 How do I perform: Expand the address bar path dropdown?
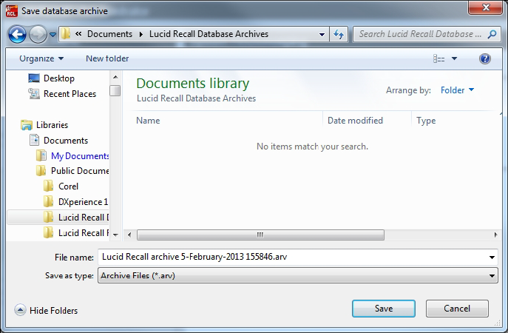(x=322, y=34)
